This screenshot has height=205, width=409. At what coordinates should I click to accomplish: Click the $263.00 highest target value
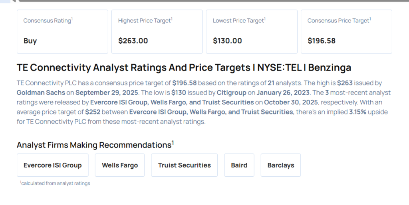coord(133,41)
